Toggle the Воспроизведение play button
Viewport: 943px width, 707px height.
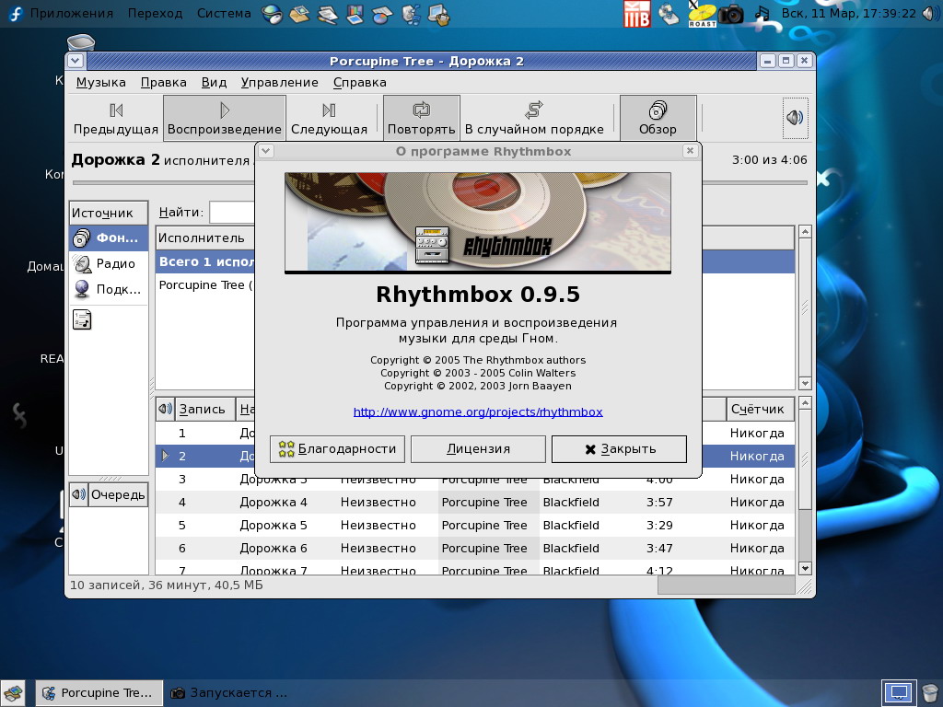click(x=225, y=119)
